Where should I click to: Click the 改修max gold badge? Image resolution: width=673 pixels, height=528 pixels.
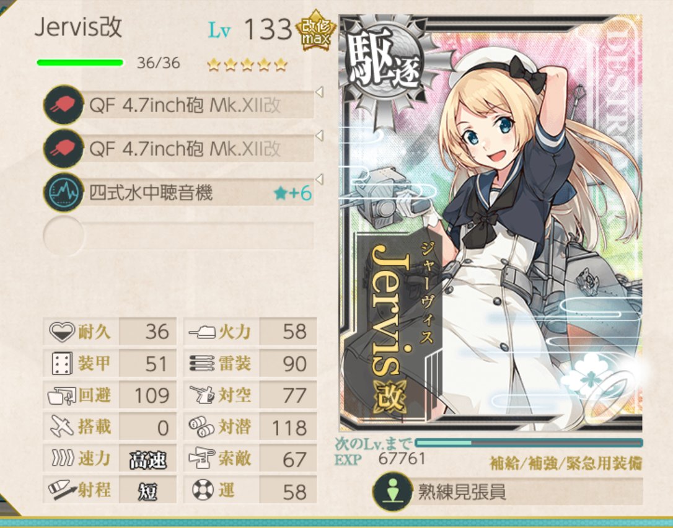coord(316,31)
